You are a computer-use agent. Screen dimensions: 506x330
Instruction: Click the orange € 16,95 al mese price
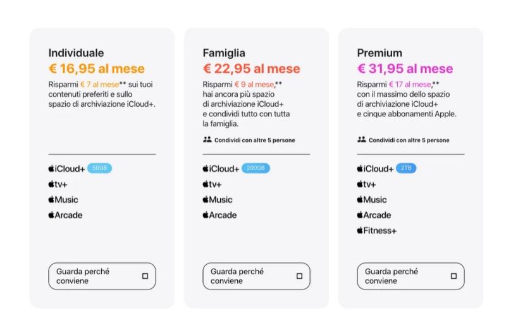97,69
